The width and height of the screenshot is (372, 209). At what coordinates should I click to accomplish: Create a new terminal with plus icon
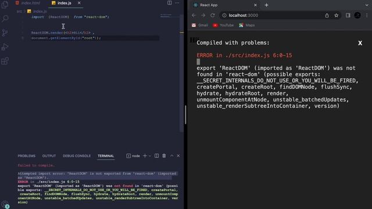(x=145, y=156)
